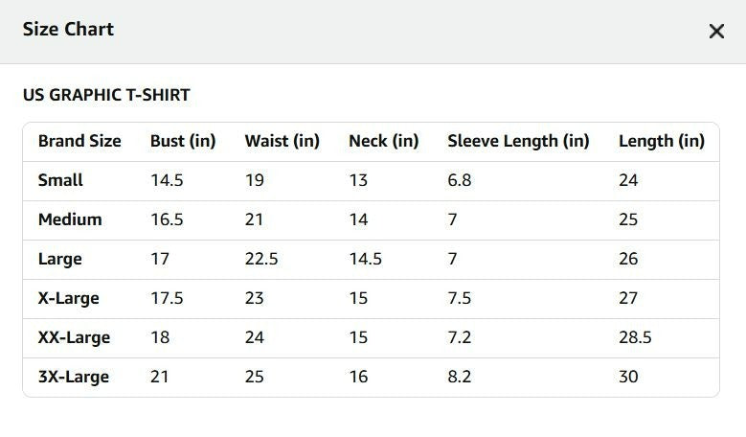Click the 14.5 bust value for Small
Viewport: 746px width, 437px height.
coord(167,180)
